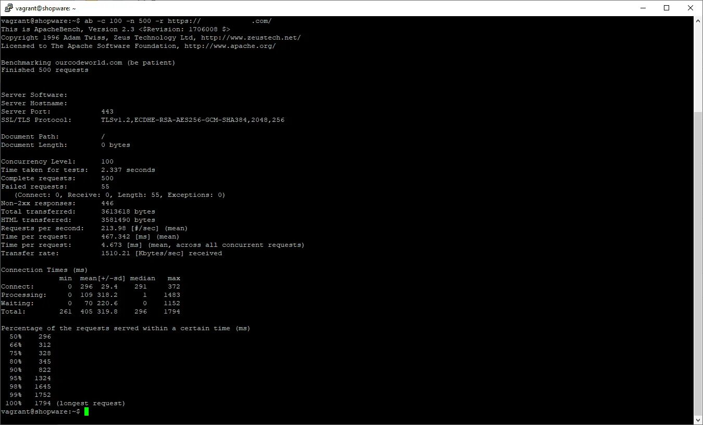Click the 'median' column header

(x=143, y=278)
